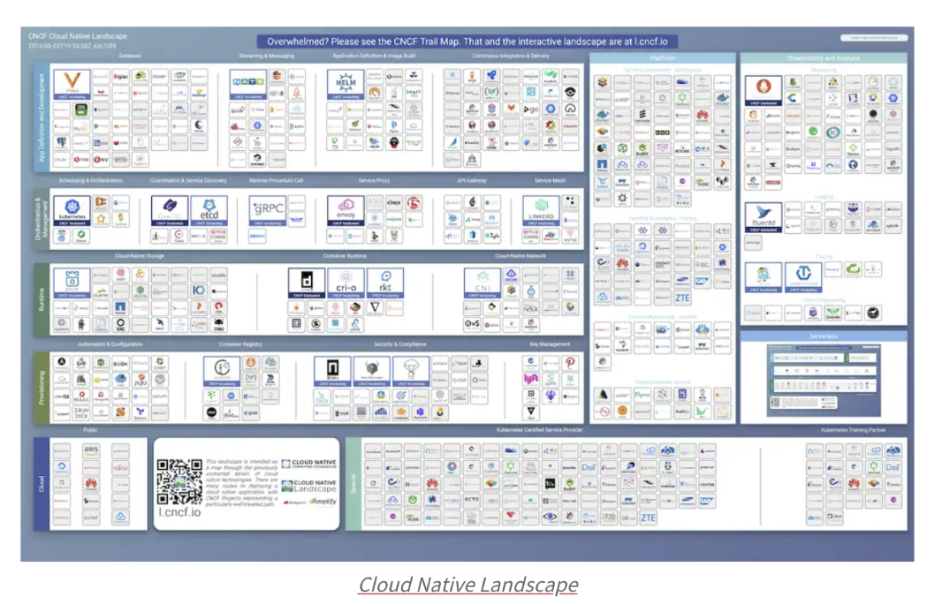
Task: Open the etcd project card
Action: pyautogui.click(x=209, y=211)
